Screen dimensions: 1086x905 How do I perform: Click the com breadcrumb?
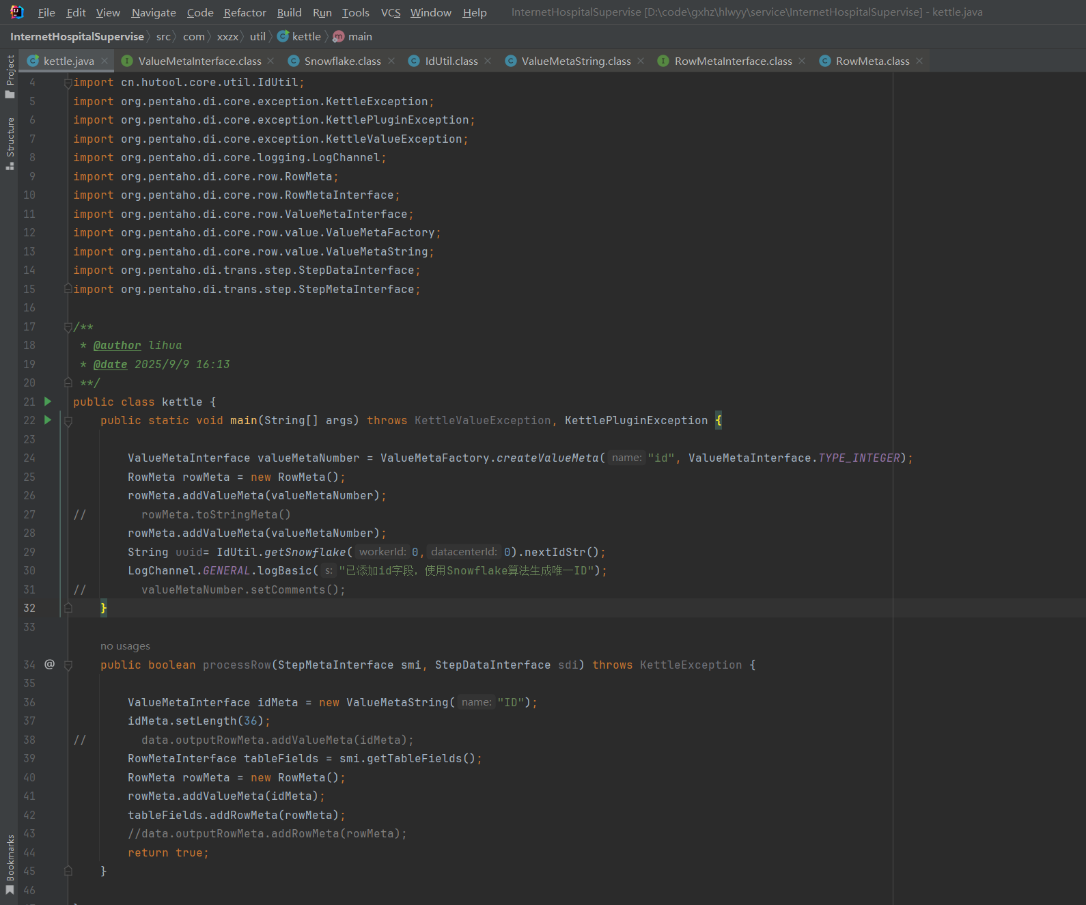pos(193,37)
